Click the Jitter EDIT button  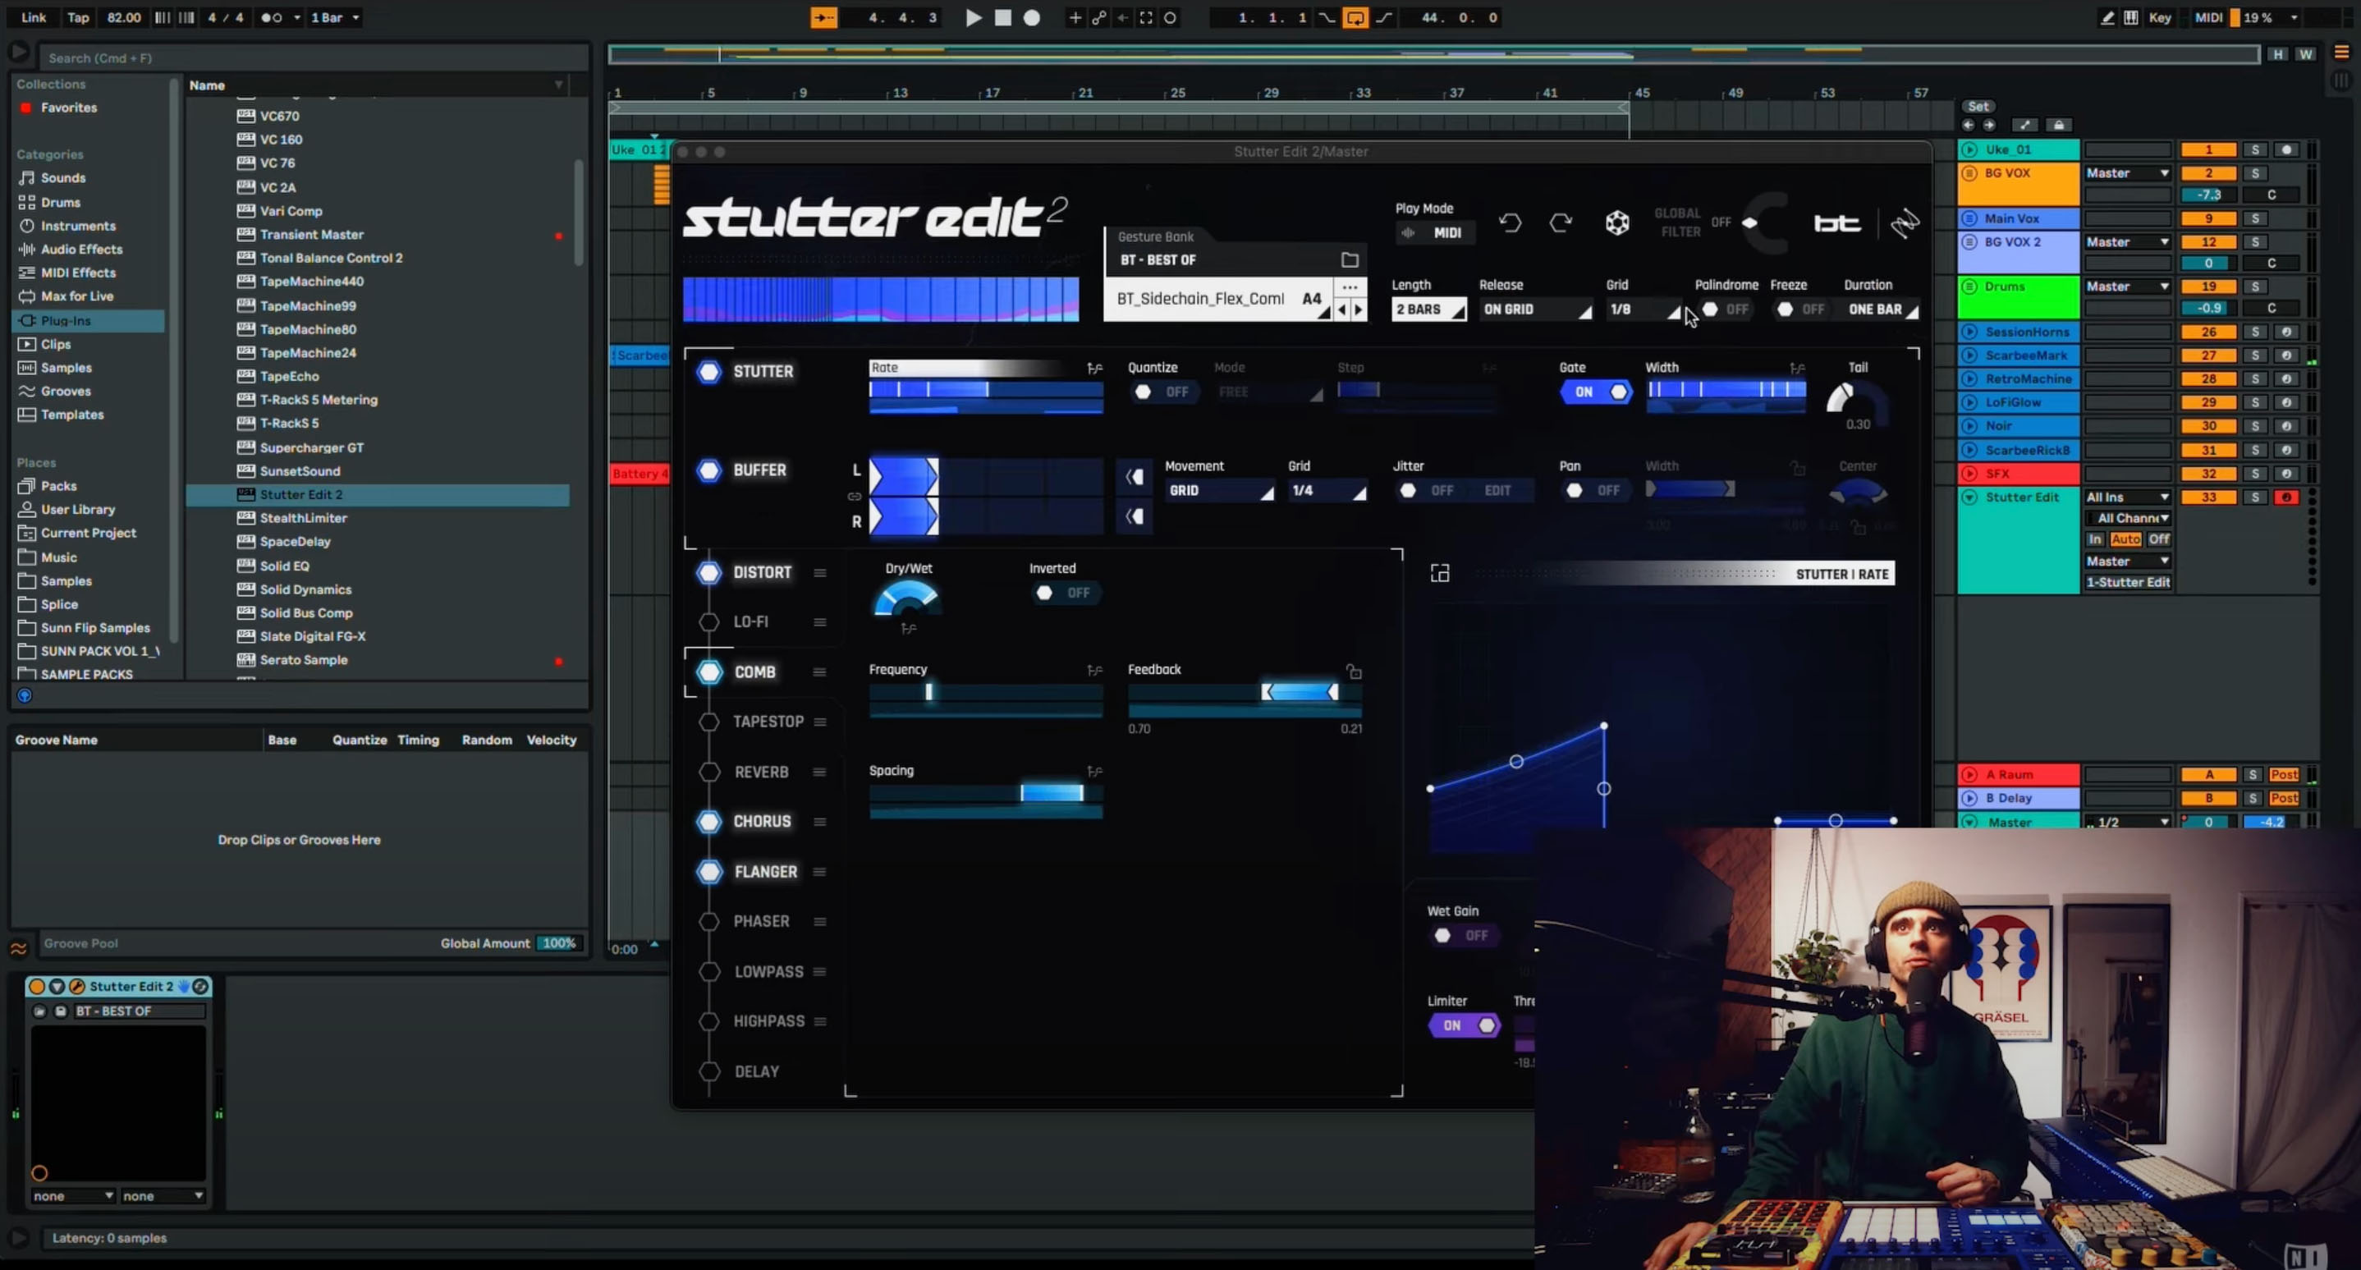(x=1497, y=491)
